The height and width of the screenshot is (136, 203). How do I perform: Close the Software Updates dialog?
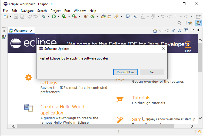tap(163, 48)
